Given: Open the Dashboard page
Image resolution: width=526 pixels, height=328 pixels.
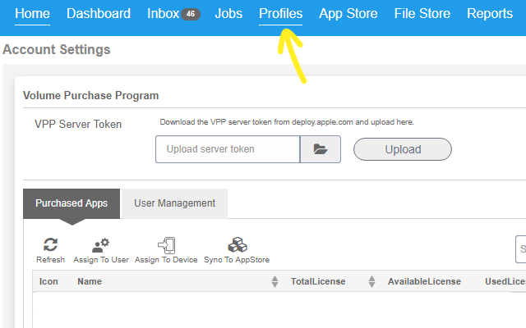Looking at the screenshot, I should [x=99, y=14].
